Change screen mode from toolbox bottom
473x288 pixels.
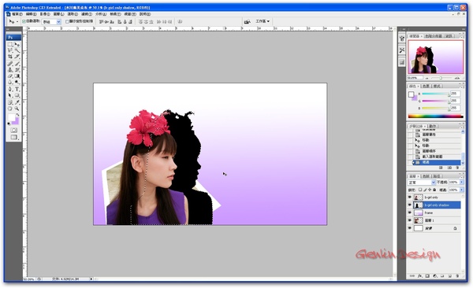(x=13, y=138)
